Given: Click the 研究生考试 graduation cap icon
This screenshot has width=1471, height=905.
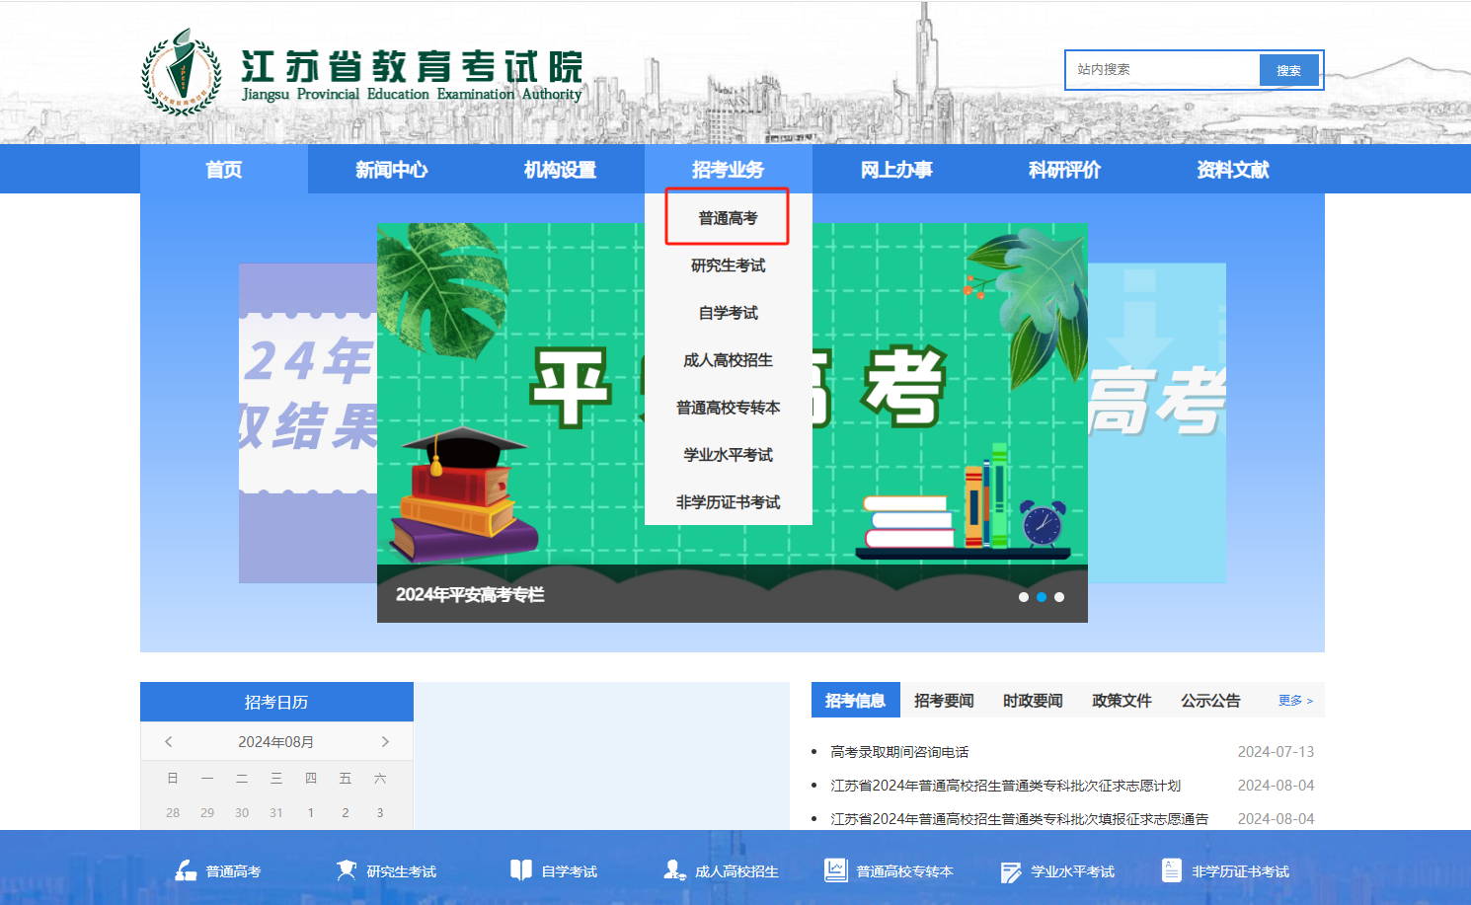Looking at the screenshot, I should click(347, 870).
